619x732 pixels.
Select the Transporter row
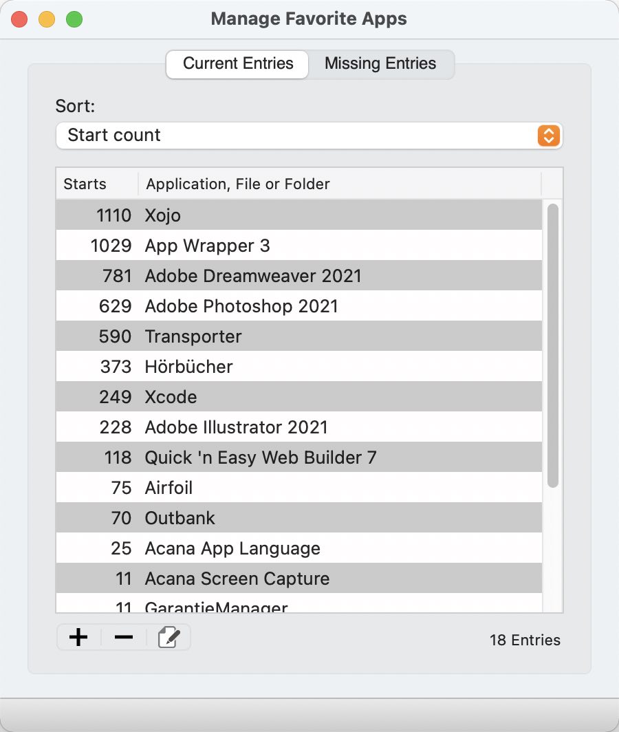point(298,336)
